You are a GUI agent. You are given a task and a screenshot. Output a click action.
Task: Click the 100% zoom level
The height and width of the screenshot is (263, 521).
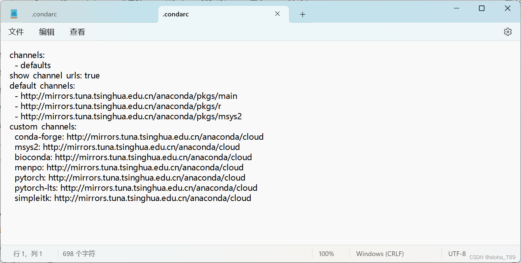pyautogui.click(x=326, y=254)
